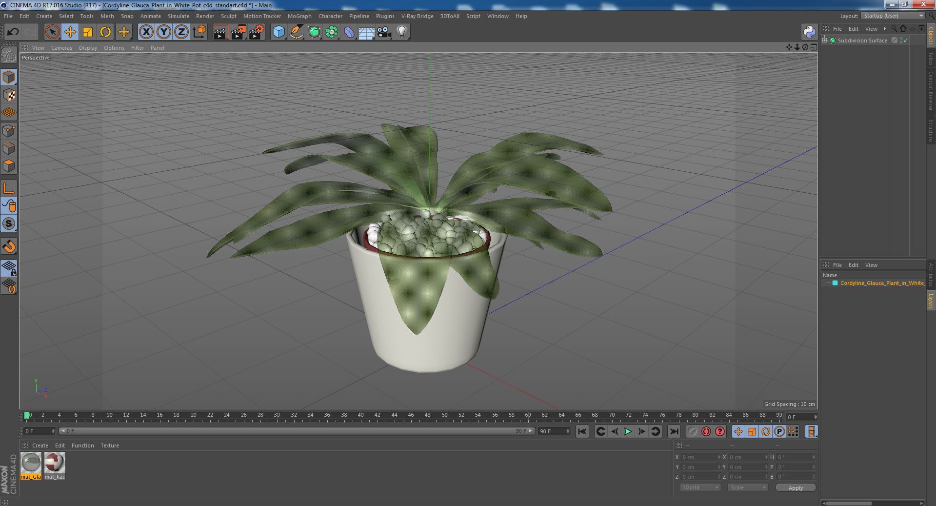Viewport: 936px width, 506px height.
Task: Play the animation forward
Action: tap(628, 431)
